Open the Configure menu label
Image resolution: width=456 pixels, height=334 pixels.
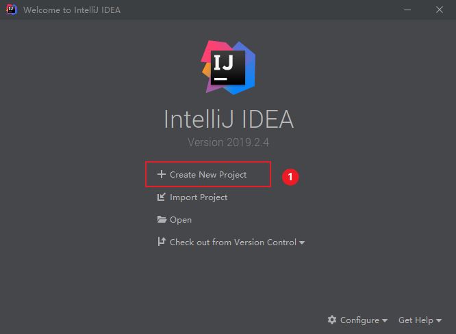359,320
